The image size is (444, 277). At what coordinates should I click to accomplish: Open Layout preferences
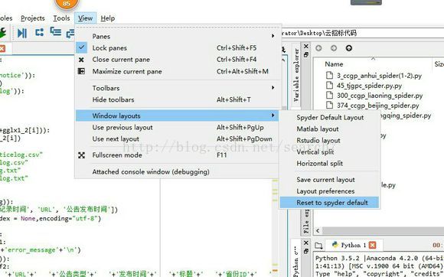tap(330, 191)
